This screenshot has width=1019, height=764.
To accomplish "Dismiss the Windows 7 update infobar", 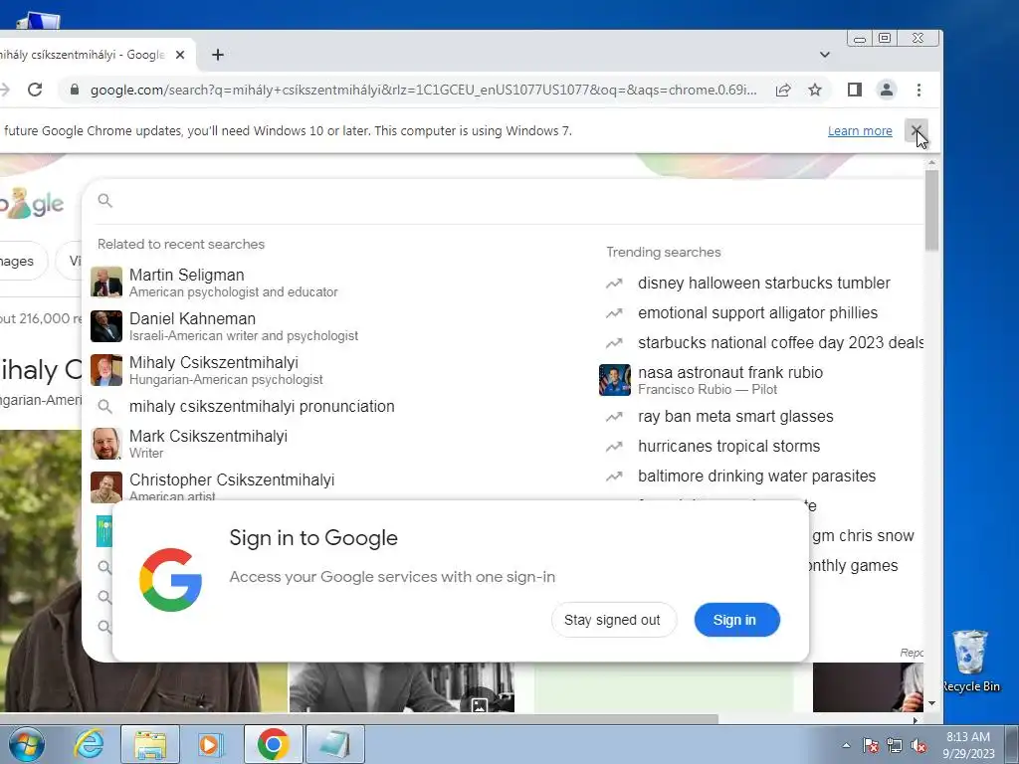I will point(917,130).
